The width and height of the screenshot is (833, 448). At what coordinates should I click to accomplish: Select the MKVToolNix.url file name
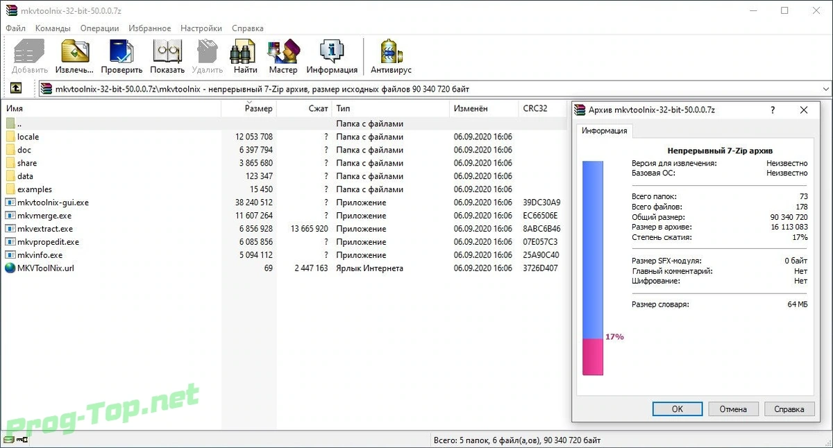[x=45, y=268]
